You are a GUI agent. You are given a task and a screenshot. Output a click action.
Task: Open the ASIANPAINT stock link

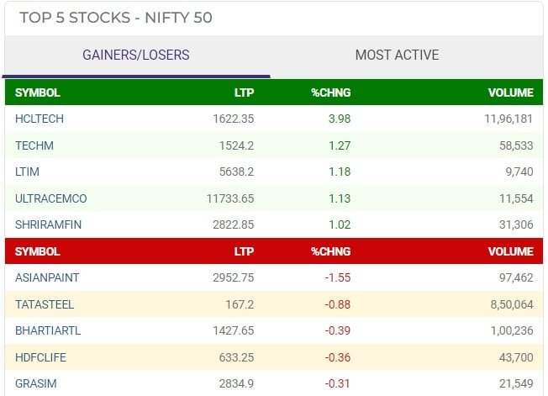46,277
